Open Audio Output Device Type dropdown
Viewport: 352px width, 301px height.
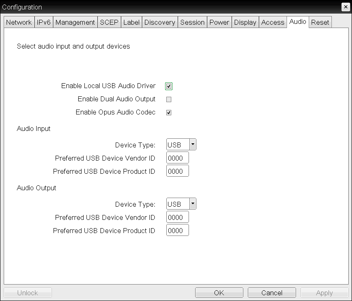(x=181, y=203)
